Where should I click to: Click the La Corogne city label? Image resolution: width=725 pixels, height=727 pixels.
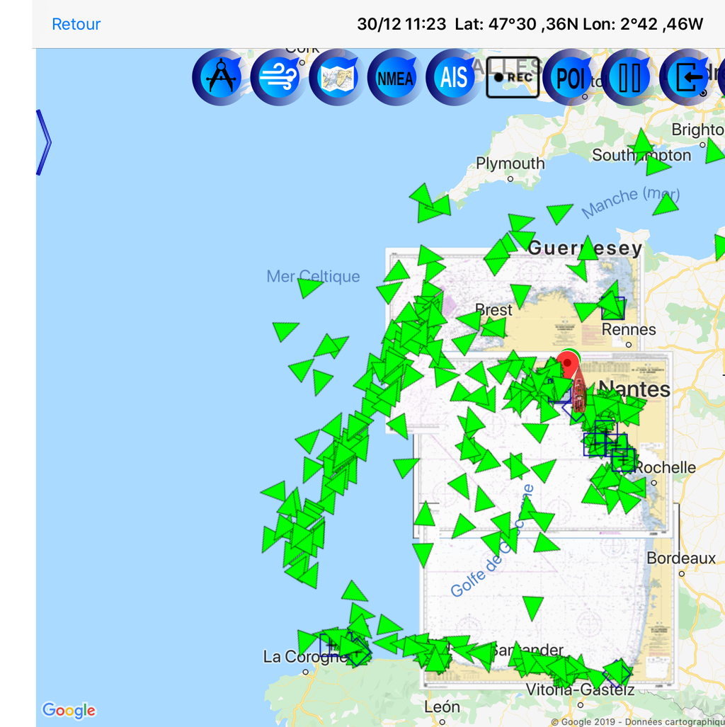305,656
